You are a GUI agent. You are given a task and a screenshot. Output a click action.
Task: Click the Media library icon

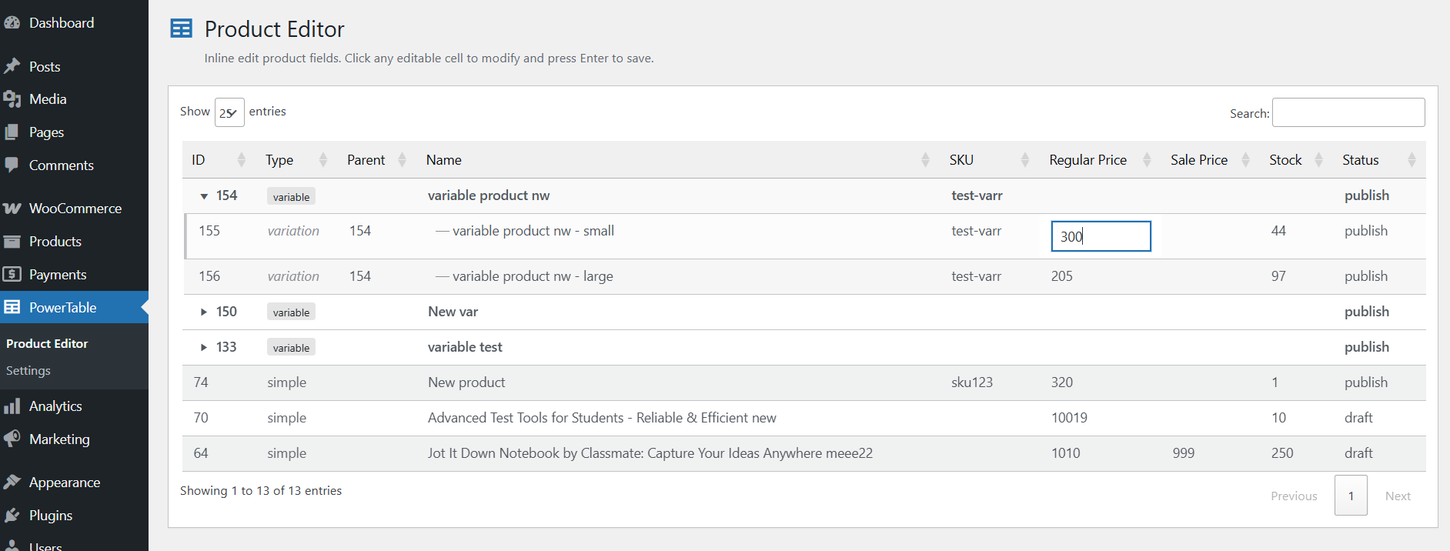pyautogui.click(x=12, y=99)
